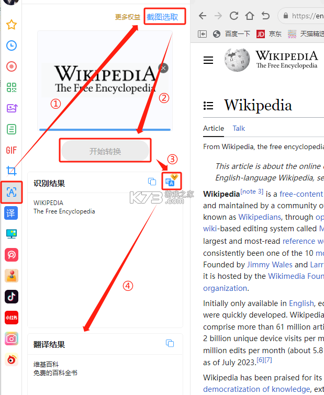Follow the Wikimedia Foundation link

(296, 276)
